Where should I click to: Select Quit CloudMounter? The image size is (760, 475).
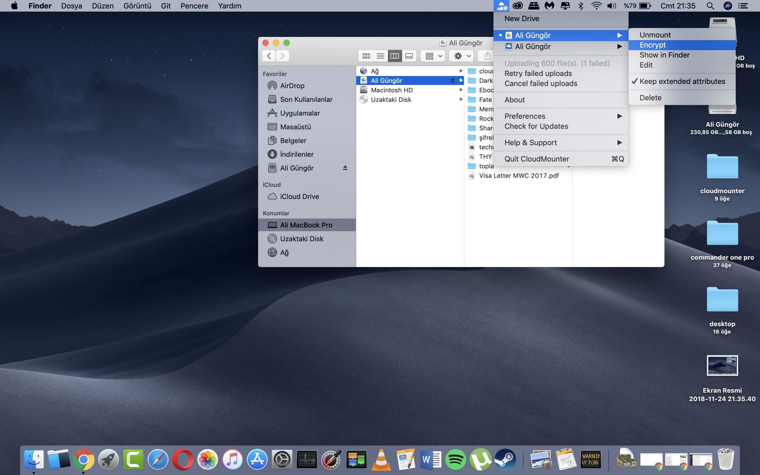pos(536,159)
